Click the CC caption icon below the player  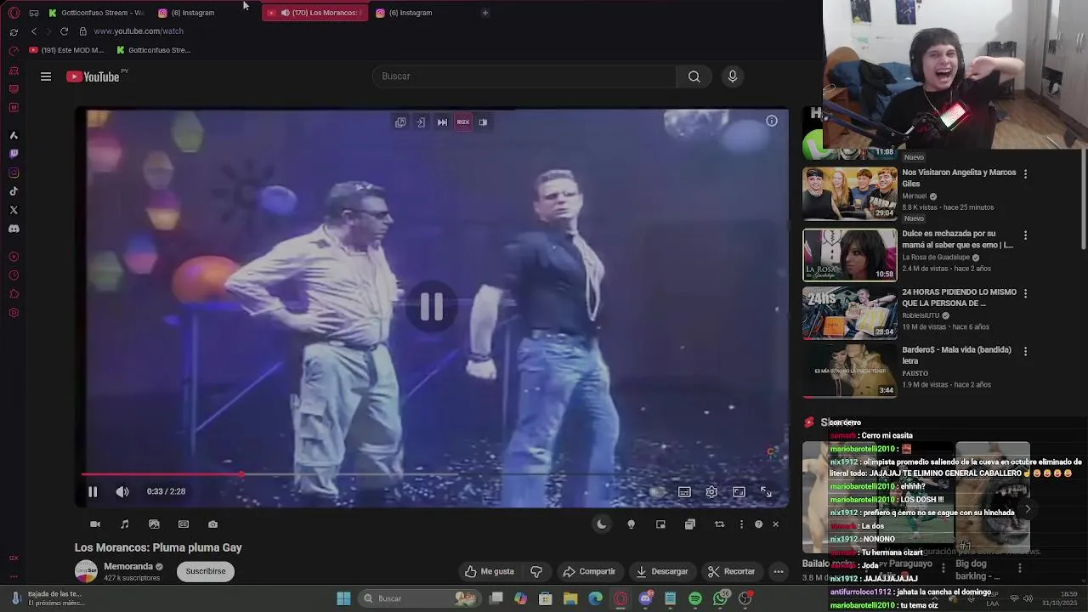pyautogui.click(x=184, y=524)
